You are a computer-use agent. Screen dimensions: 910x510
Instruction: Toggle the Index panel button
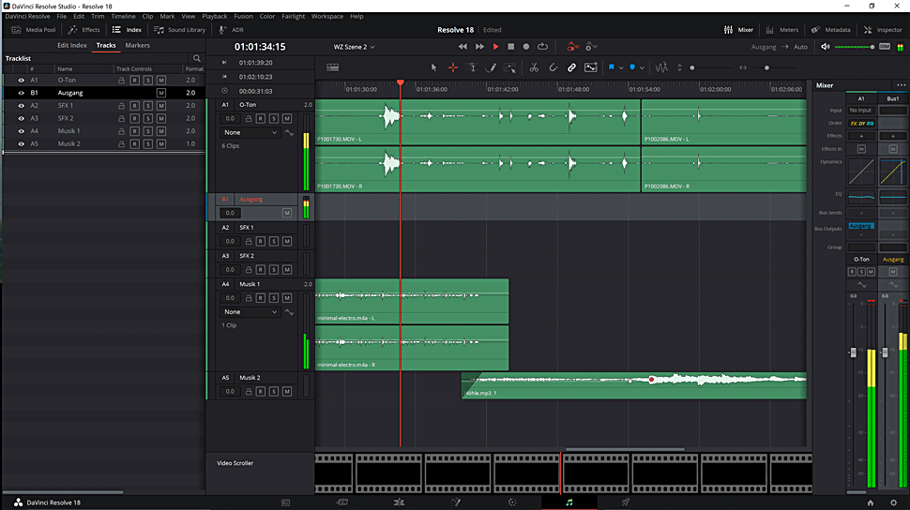coord(127,30)
